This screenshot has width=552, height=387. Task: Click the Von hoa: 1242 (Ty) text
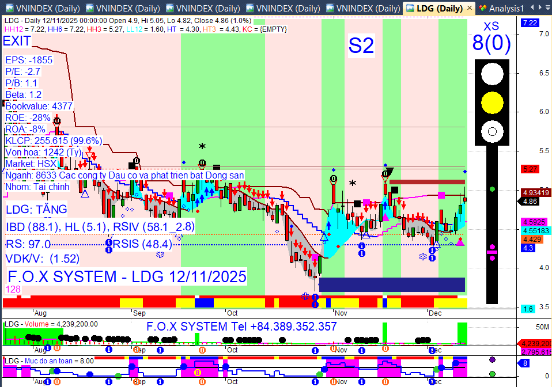[43, 153]
